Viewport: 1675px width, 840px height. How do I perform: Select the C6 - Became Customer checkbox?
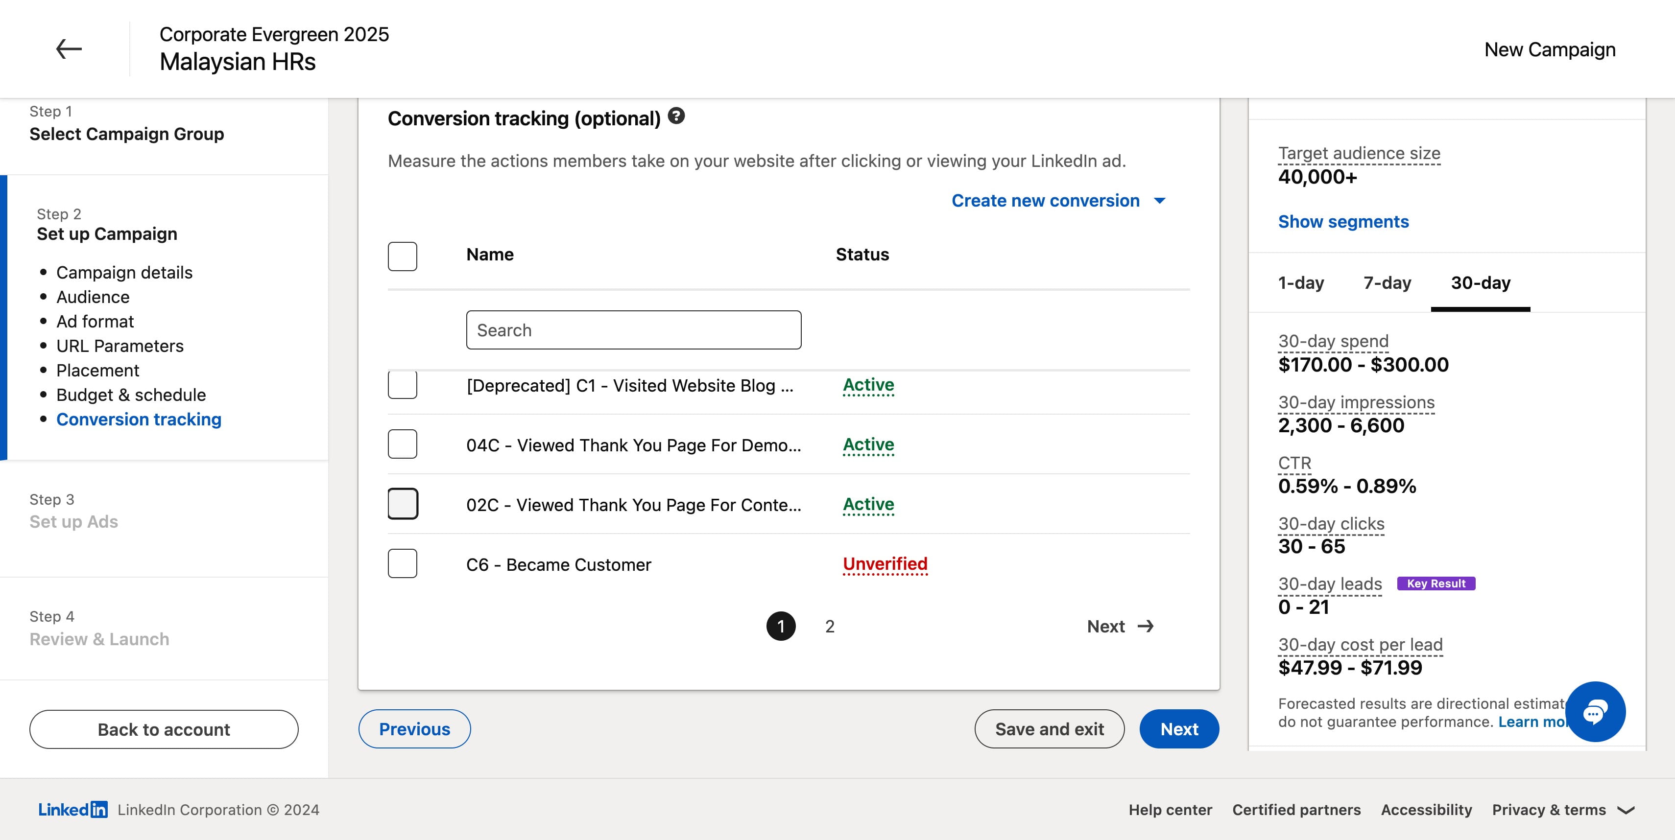pyautogui.click(x=403, y=564)
